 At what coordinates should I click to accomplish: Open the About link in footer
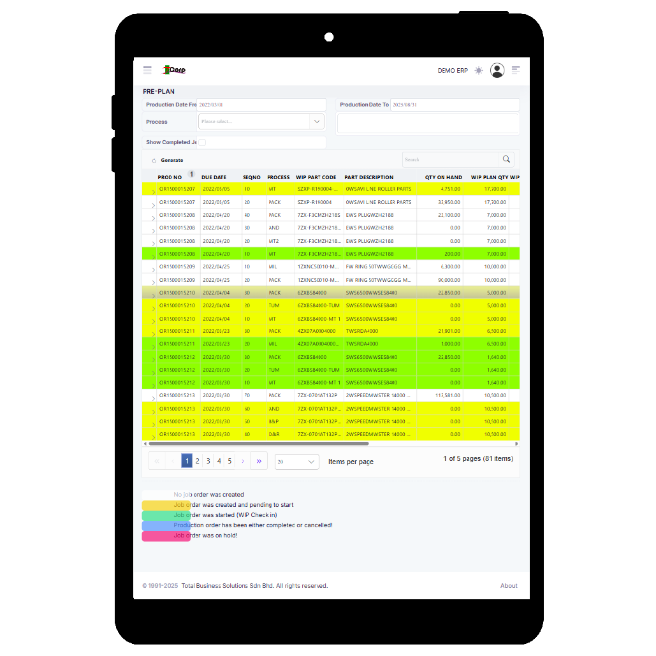point(509,586)
